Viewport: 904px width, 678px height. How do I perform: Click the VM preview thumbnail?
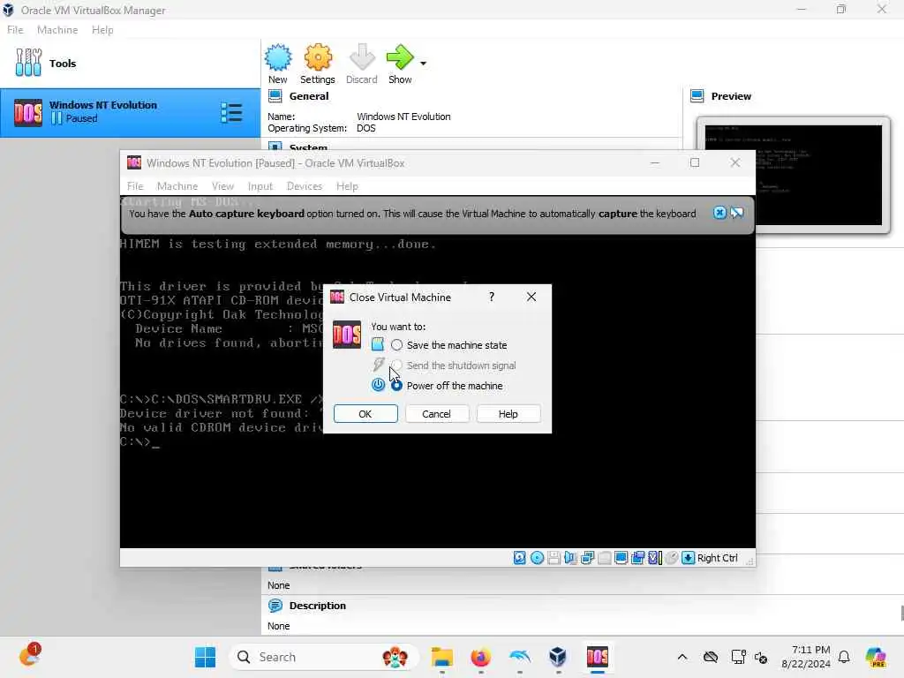pos(794,176)
